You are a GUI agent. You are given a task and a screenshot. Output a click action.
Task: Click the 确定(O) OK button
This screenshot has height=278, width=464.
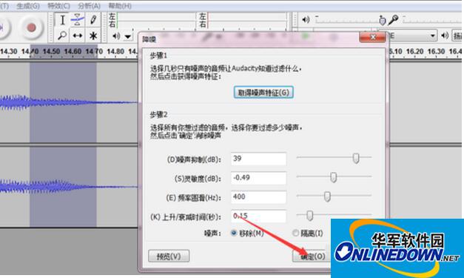point(312,256)
